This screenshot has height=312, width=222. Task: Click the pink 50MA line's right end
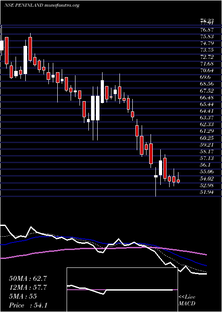206,255
